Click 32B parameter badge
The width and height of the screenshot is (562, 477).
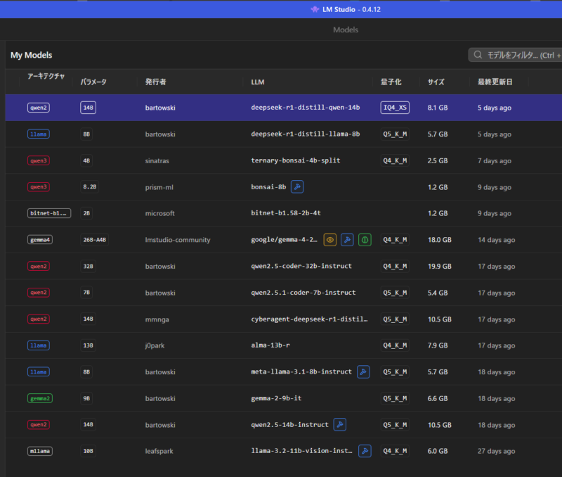point(89,267)
